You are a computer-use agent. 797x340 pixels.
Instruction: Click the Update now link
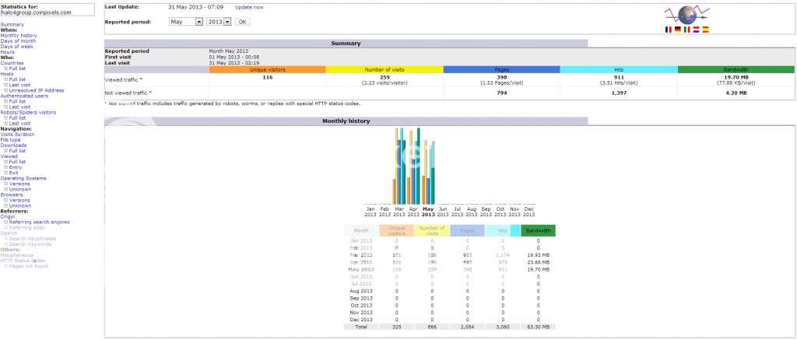coord(249,7)
